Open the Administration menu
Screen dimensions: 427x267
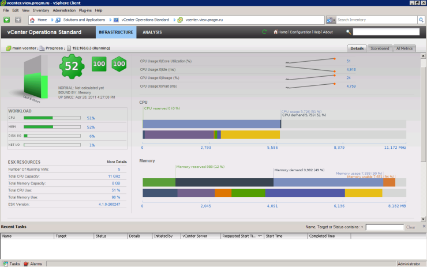[64, 10]
